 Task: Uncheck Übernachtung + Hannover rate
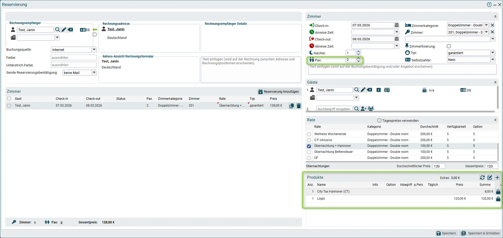[x=309, y=146]
